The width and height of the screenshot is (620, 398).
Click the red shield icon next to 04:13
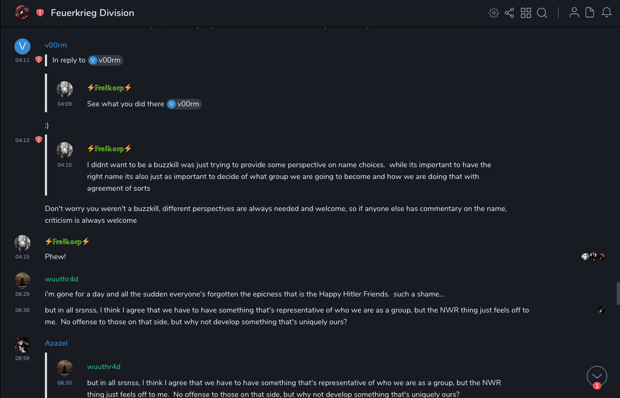point(38,140)
